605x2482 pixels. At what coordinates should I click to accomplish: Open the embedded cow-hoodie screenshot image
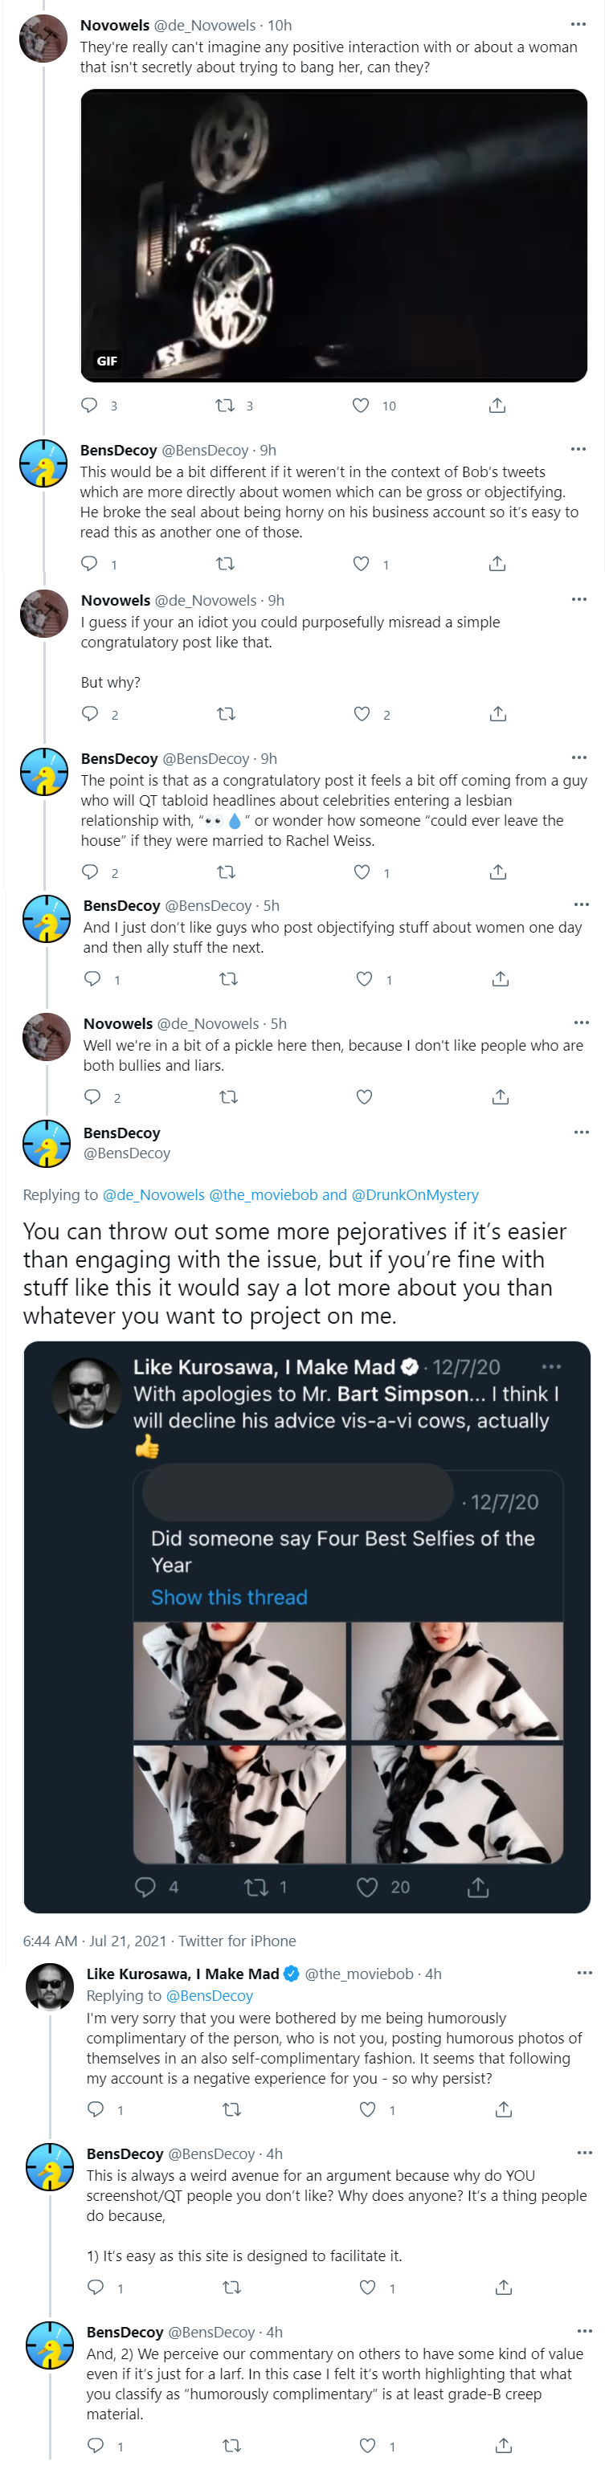[x=306, y=1627]
